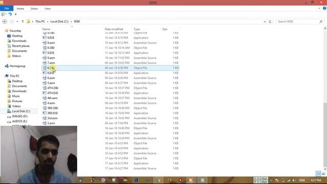The width and height of the screenshot is (327, 184).
Task: Open Downloads under Favorites
Action: 19,41
